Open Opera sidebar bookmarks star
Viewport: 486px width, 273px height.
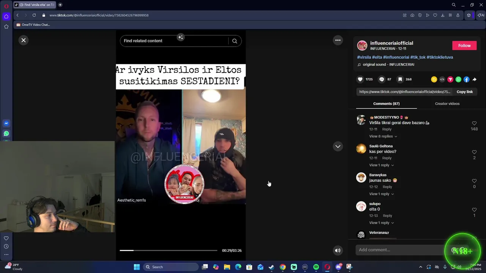[6, 27]
